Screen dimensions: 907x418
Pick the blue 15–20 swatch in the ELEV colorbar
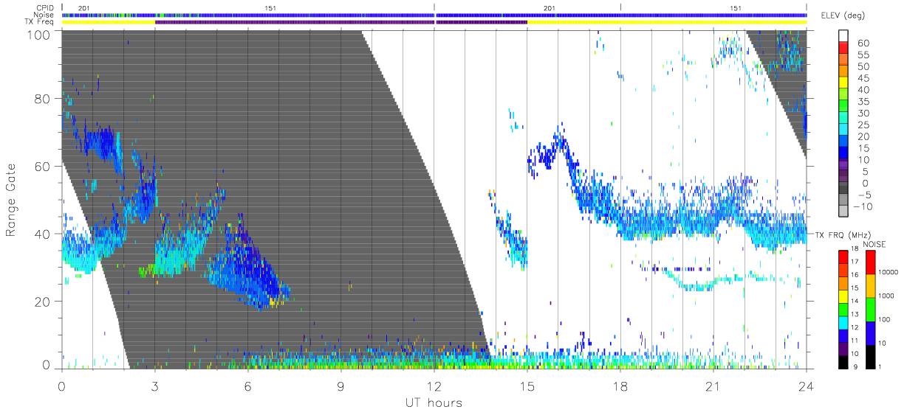(x=844, y=142)
